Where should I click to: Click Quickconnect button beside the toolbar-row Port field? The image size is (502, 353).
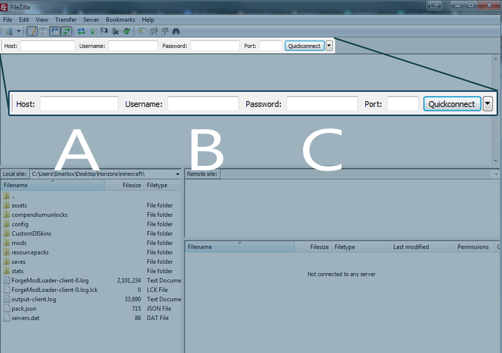(x=304, y=46)
